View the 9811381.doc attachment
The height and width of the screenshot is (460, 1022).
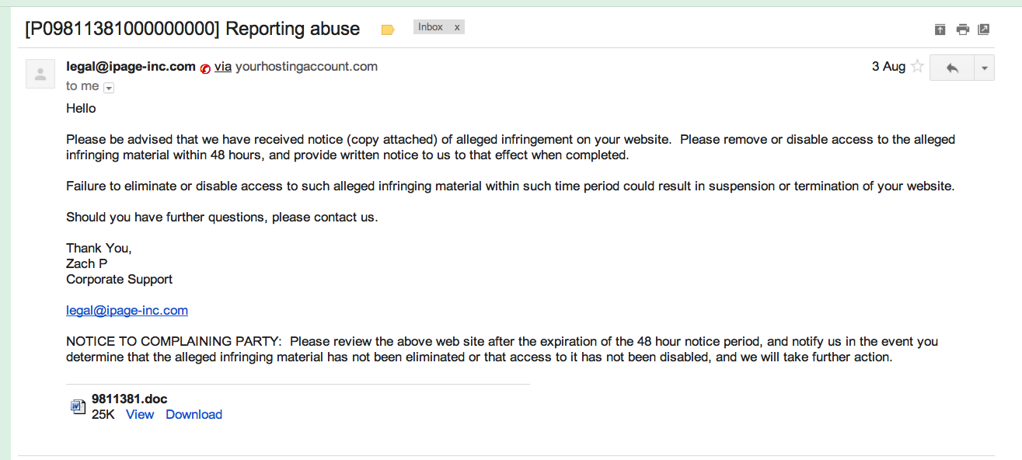(x=140, y=414)
